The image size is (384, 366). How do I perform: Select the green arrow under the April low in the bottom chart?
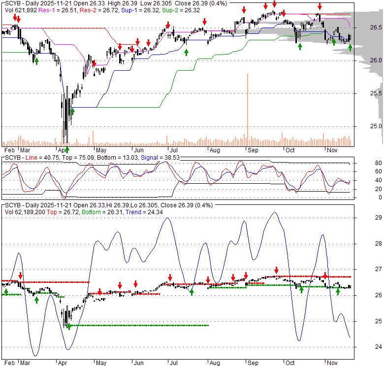point(69,325)
